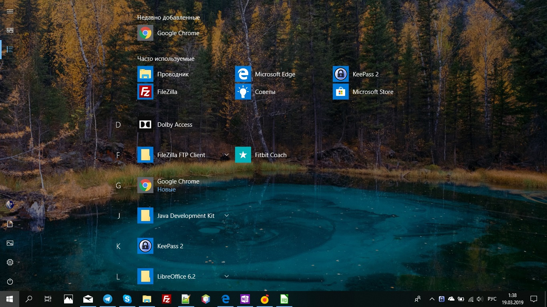Open Microsoft Edge from taskbar
The image size is (547, 307).
coord(225,299)
